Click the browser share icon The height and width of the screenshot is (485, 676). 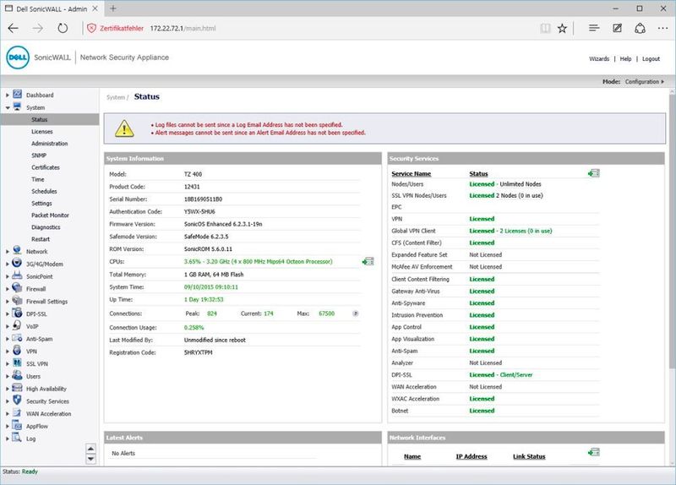point(641,28)
